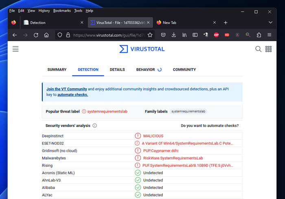Select the Rising PUF.SystemRequirementsLab result
Viewport: 285px width, 199px height.
pos(188,166)
